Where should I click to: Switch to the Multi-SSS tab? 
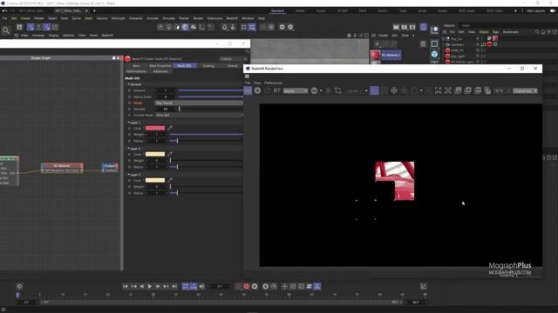click(x=184, y=66)
